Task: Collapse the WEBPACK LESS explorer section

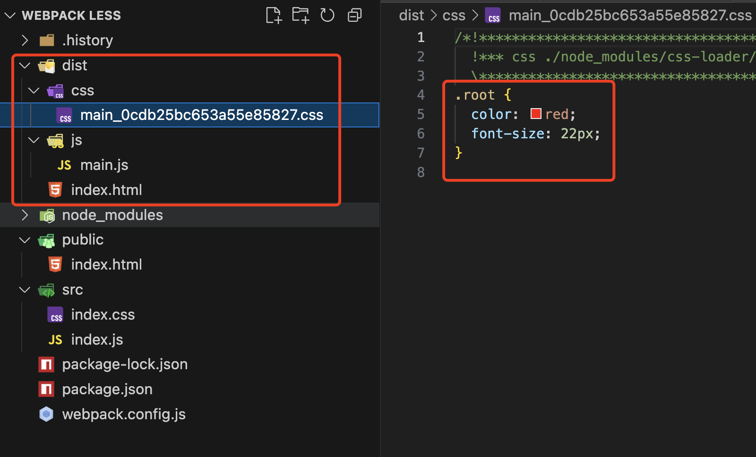Action: point(10,15)
